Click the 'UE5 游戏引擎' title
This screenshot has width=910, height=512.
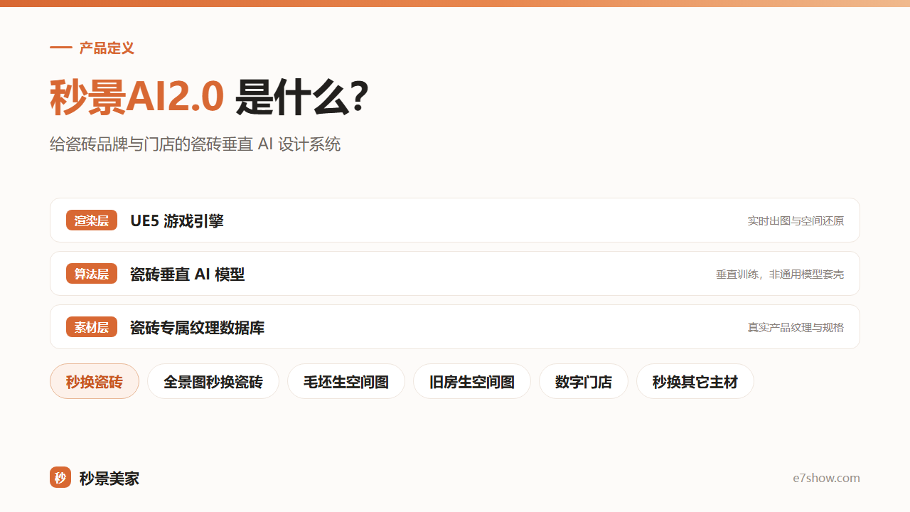pyautogui.click(x=177, y=220)
